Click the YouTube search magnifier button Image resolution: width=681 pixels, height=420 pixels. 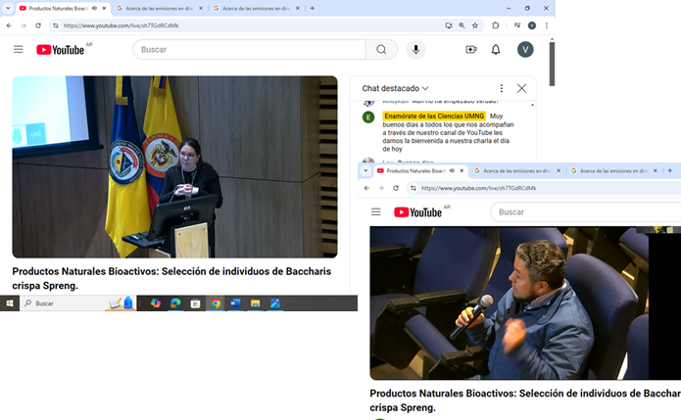click(381, 50)
